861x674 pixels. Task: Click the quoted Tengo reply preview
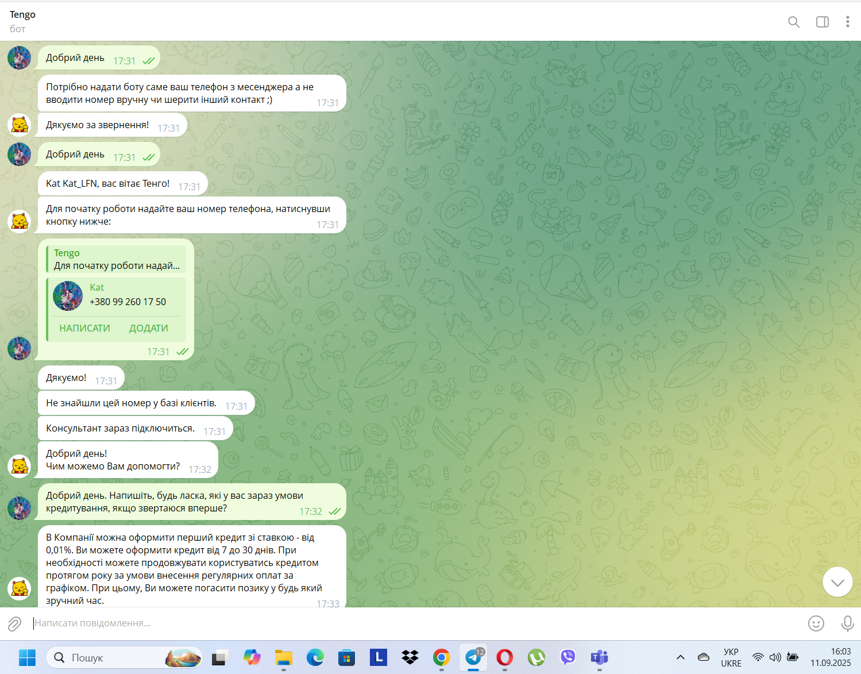coord(117,259)
